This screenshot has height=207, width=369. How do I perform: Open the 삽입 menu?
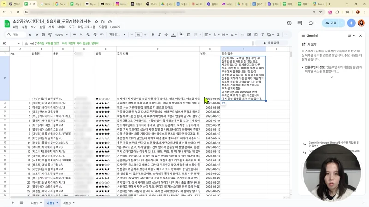point(42,27)
